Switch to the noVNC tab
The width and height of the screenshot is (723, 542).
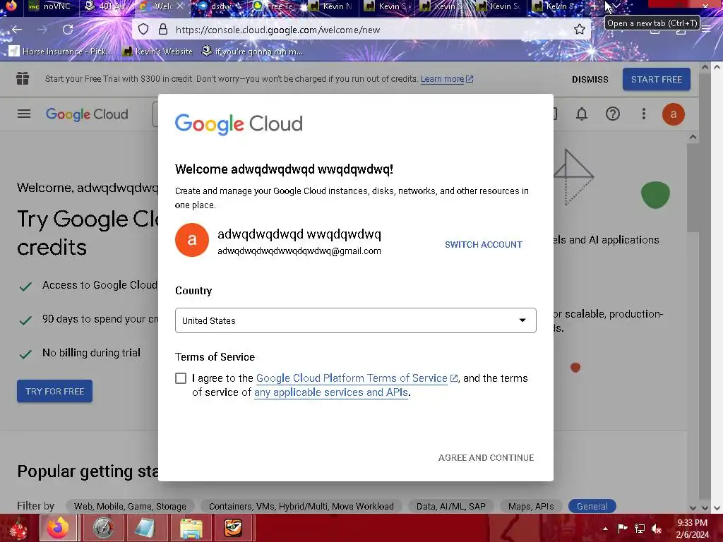point(50,6)
